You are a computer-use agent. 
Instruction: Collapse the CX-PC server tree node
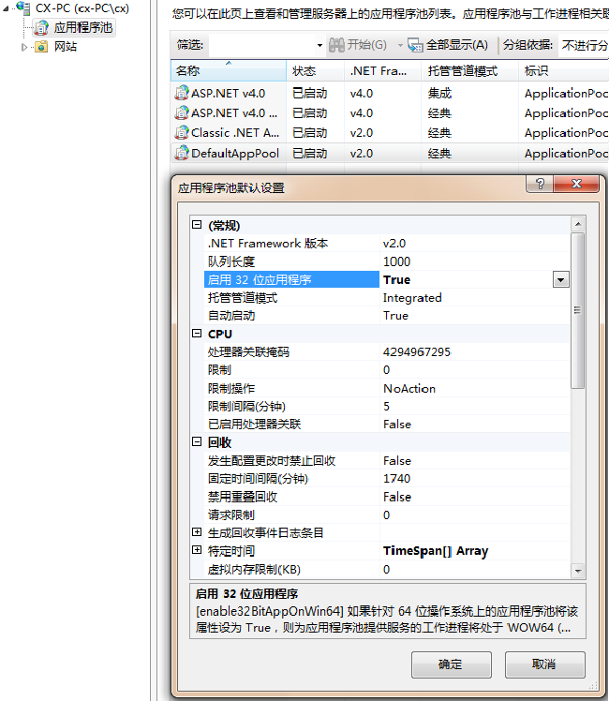7,8
